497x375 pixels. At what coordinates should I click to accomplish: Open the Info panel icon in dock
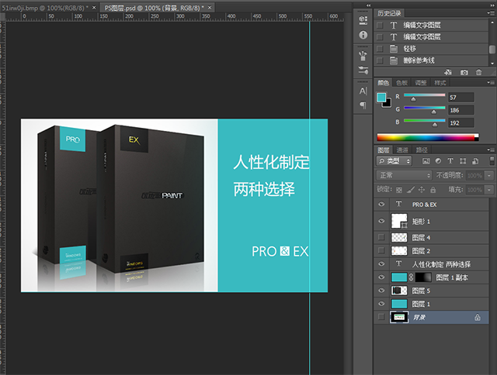pyautogui.click(x=363, y=36)
